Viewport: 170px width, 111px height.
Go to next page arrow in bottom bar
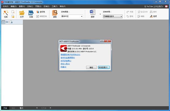click(50, 108)
